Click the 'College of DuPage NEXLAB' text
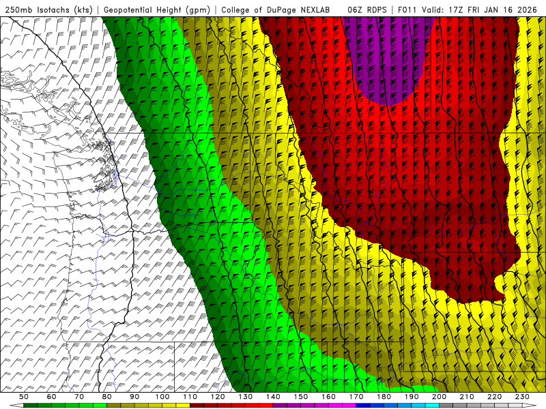Screen dimensions: 546x409 point(276,10)
